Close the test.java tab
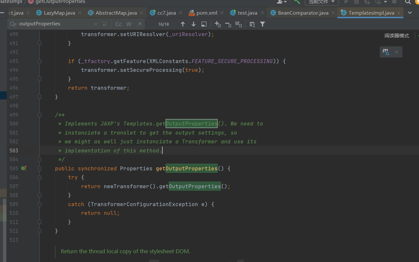Viewport: 419px width, 262px height. click(262, 13)
